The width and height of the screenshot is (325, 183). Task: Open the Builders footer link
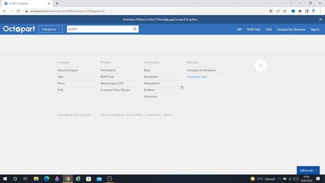[x=149, y=90]
